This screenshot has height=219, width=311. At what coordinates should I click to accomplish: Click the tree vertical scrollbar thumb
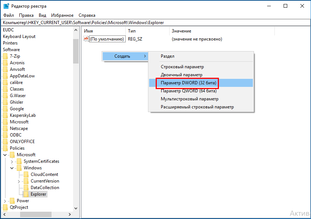coord(76,51)
